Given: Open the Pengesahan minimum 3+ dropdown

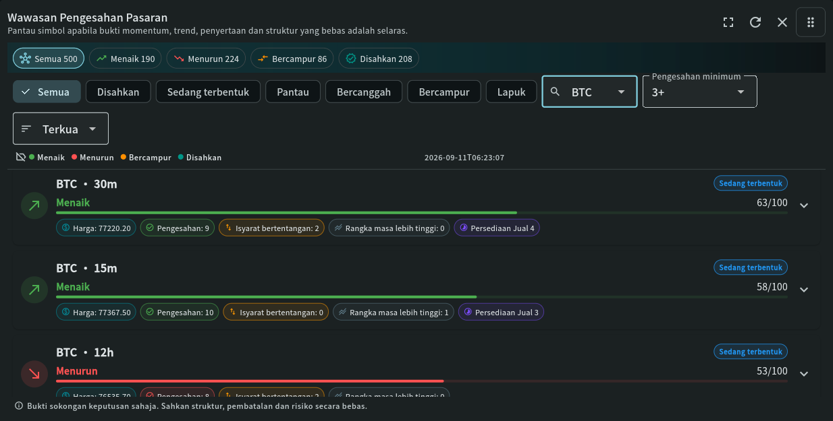Looking at the screenshot, I should click(699, 92).
